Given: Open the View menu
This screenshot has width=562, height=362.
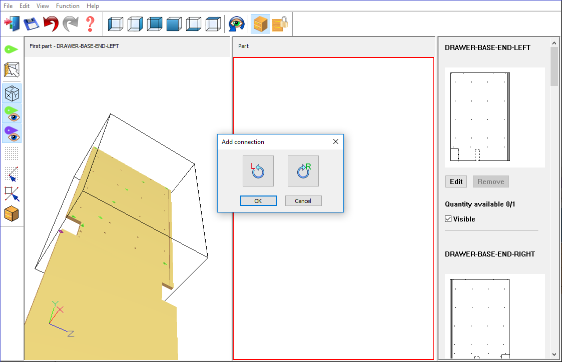Looking at the screenshot, I should (x=43, y=6).
